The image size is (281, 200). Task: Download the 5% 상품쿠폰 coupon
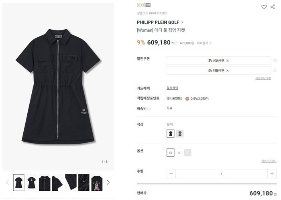point(219,61)
